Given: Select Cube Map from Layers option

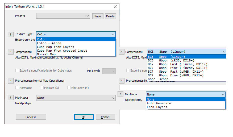Looking at the screenshot, I should click(x=76, y=47).
